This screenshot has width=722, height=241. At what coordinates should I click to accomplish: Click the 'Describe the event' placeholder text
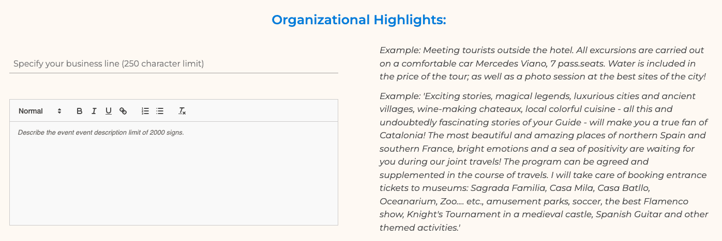tap(101, 133)
